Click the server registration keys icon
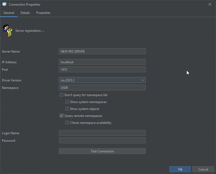 (8, 31)
